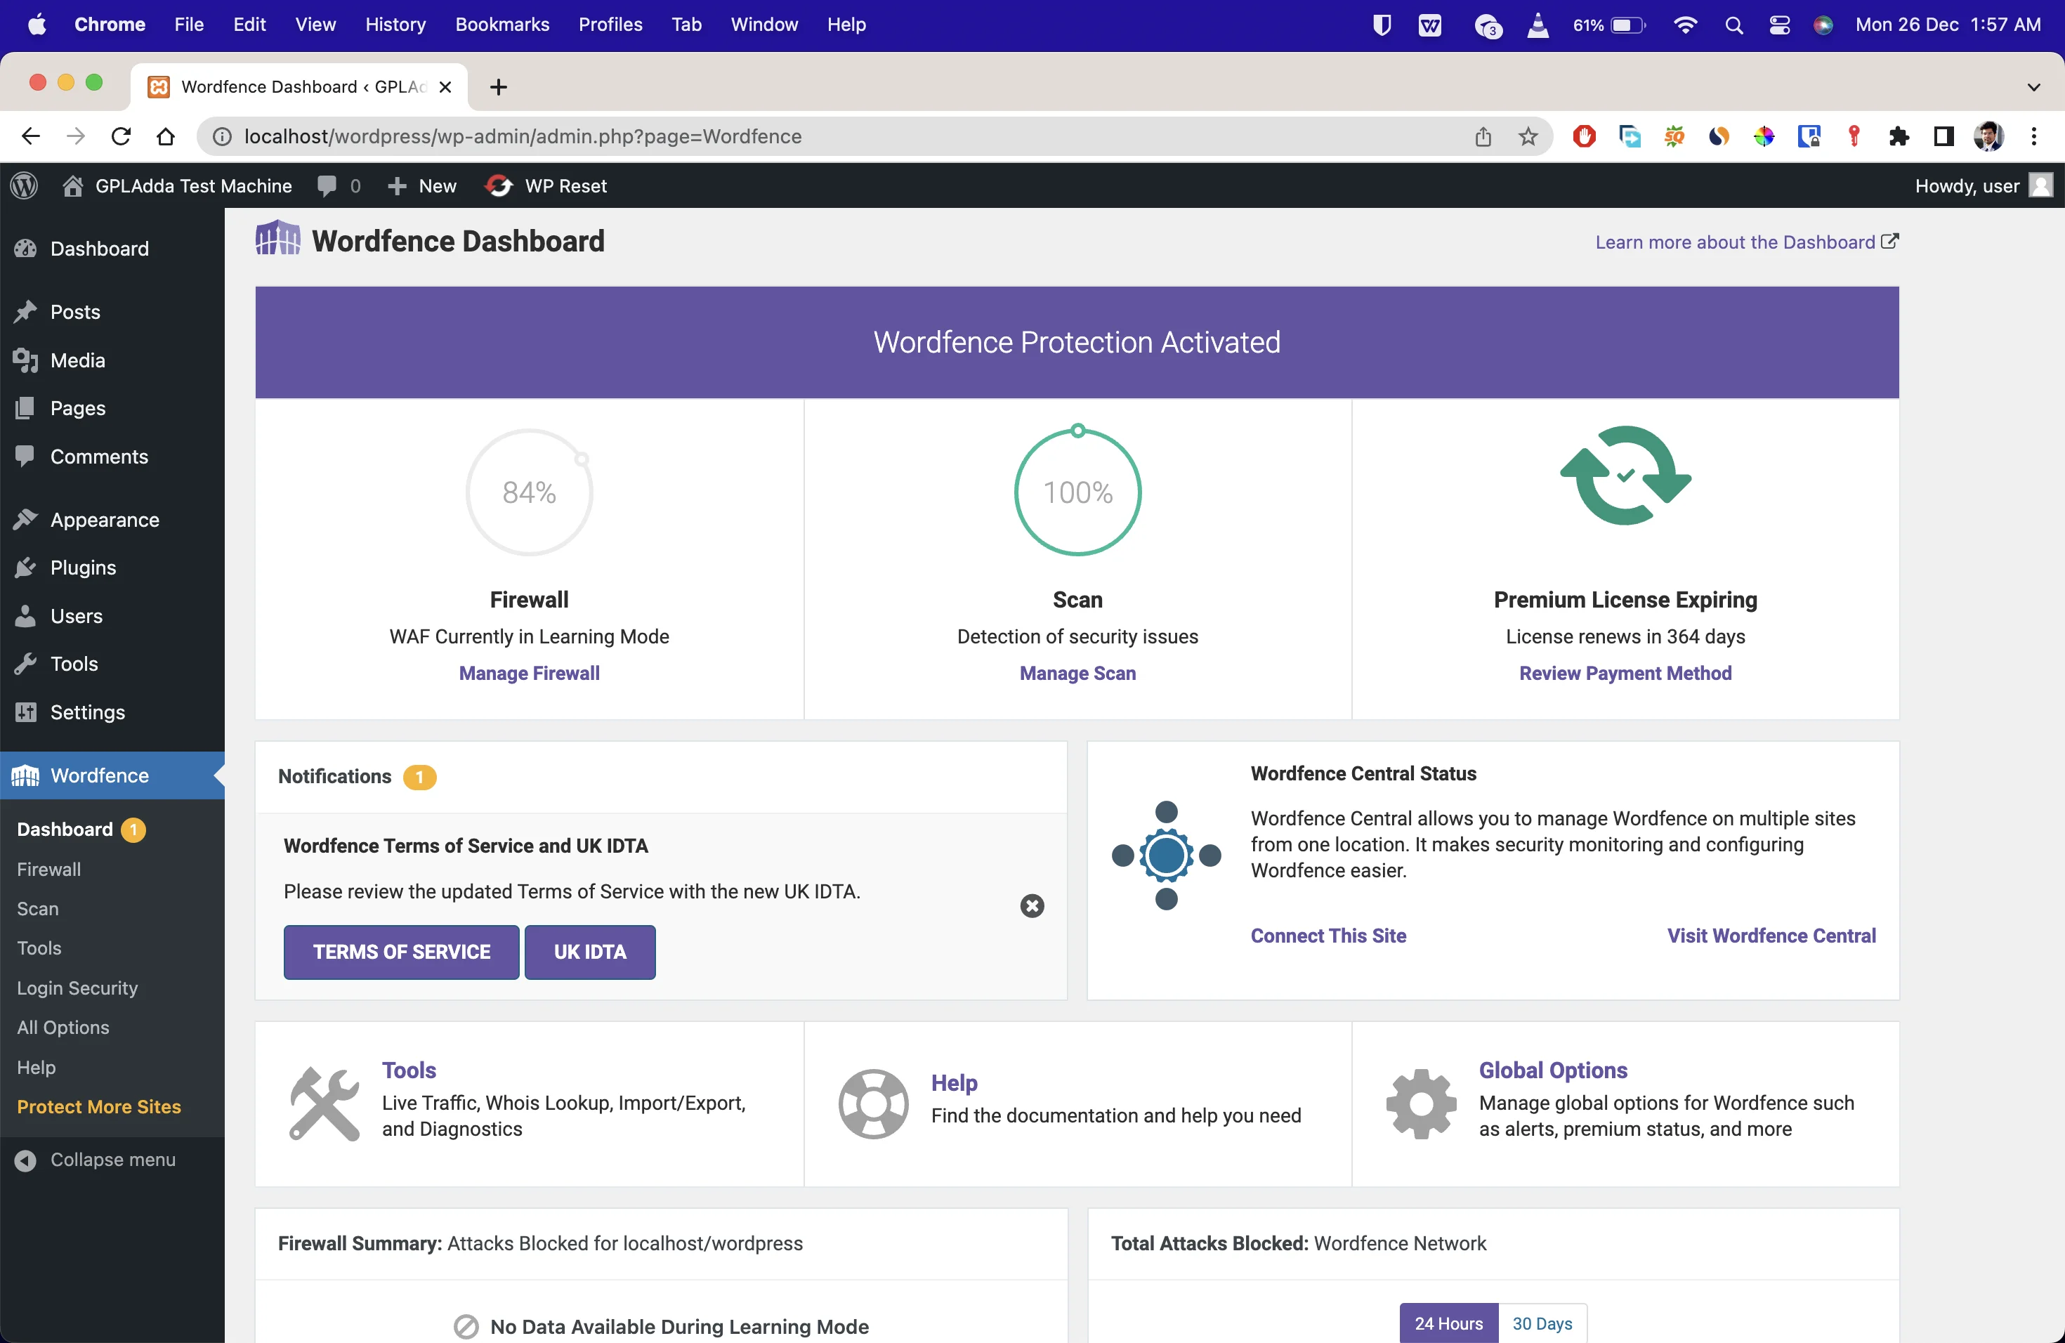Image resolution: width=2065 pixels, height=1343 pixels.
Task: Open the Global Options heading link
Action: pos(1553,1070)
